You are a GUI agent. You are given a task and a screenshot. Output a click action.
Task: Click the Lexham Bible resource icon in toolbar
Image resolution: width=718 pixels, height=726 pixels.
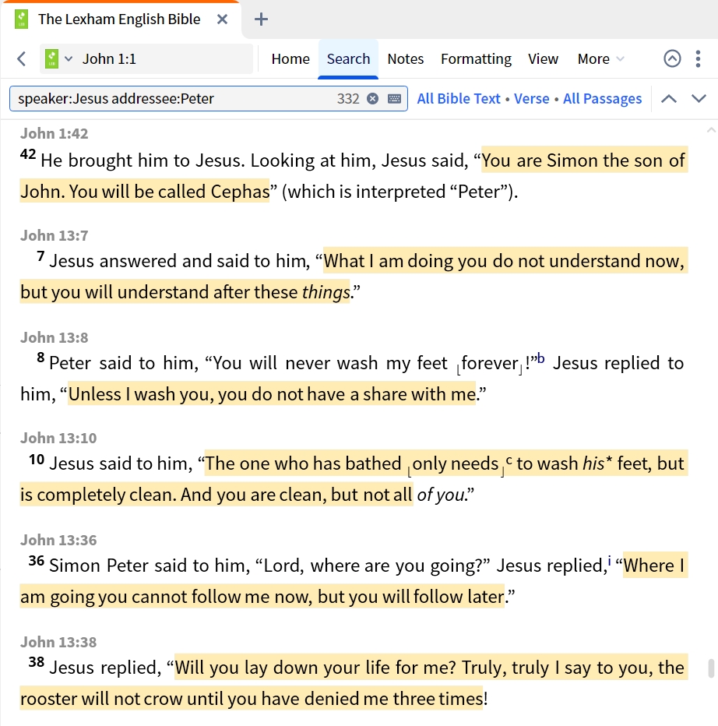(52, 58)
